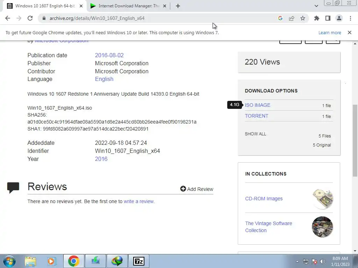358x268 pixels.
Task: Open the Windows Start menu
Action: click(9, 261)
